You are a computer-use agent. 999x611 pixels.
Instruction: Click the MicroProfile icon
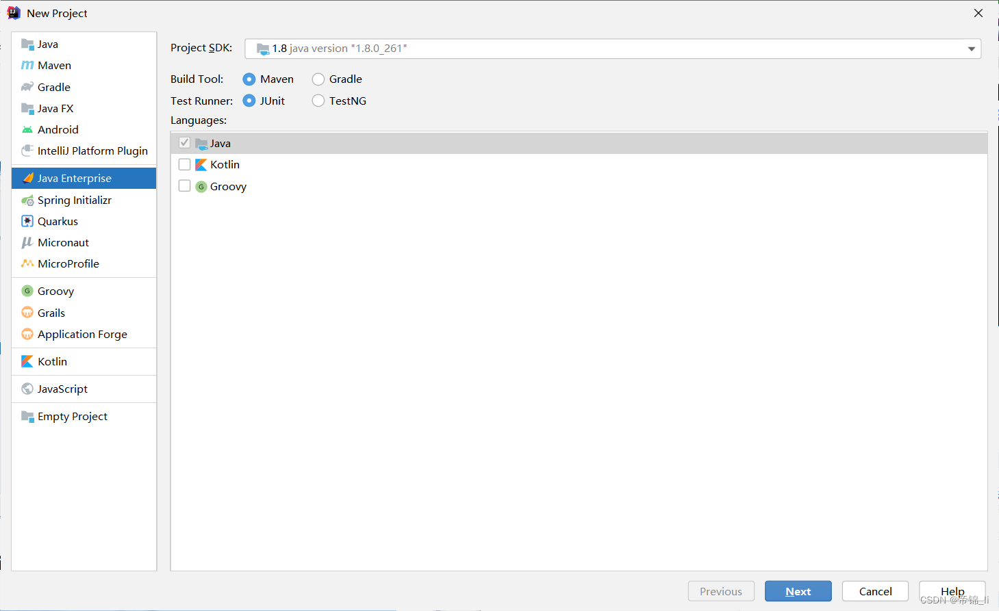(x=27, y=263)
